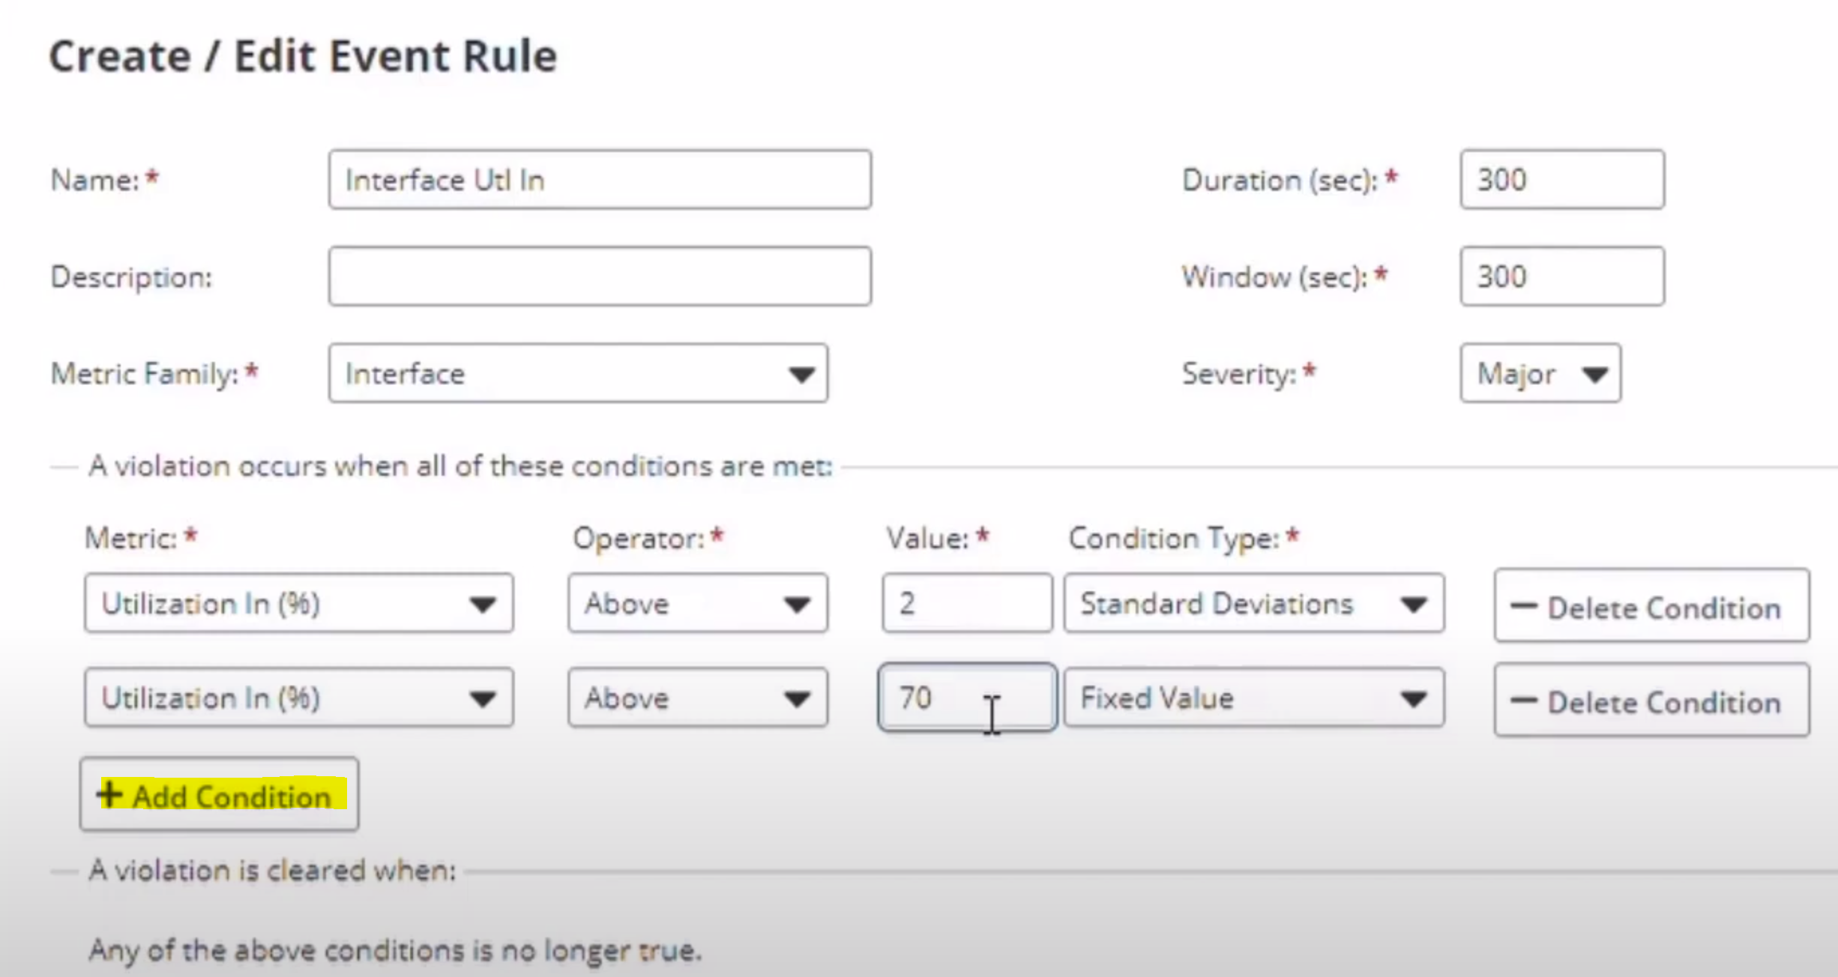The width and height of the screenshot is (1838, 977).
Task: Click the minus icon on the first Delete Condition
Action: [1523, 606]
